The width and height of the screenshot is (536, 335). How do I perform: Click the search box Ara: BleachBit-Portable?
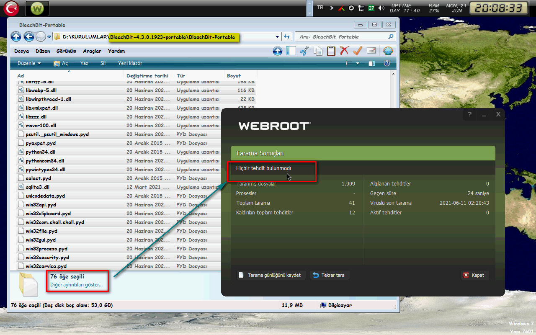[345, 37]
